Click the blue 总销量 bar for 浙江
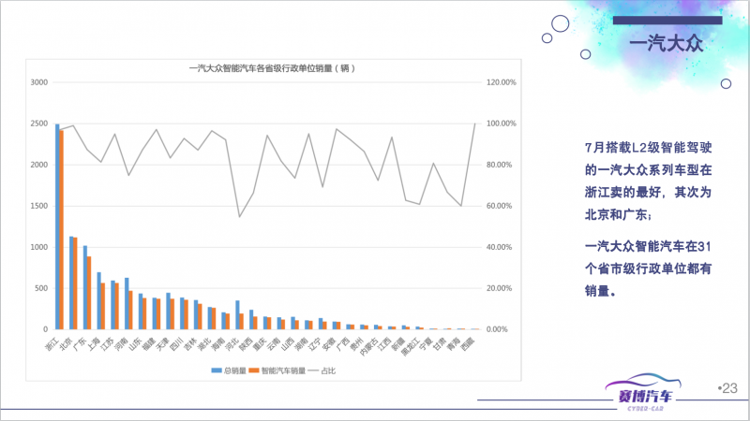Image resolution: width=750 pixels, height=421 pixels. tap(57, 226)
